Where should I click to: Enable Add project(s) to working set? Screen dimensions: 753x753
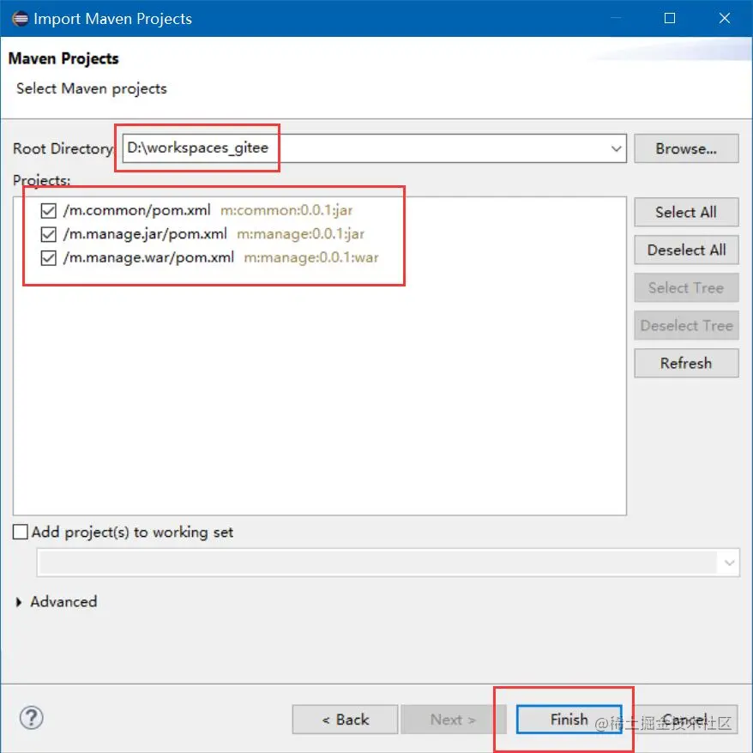pyautogui.click(x=21, y=532)
